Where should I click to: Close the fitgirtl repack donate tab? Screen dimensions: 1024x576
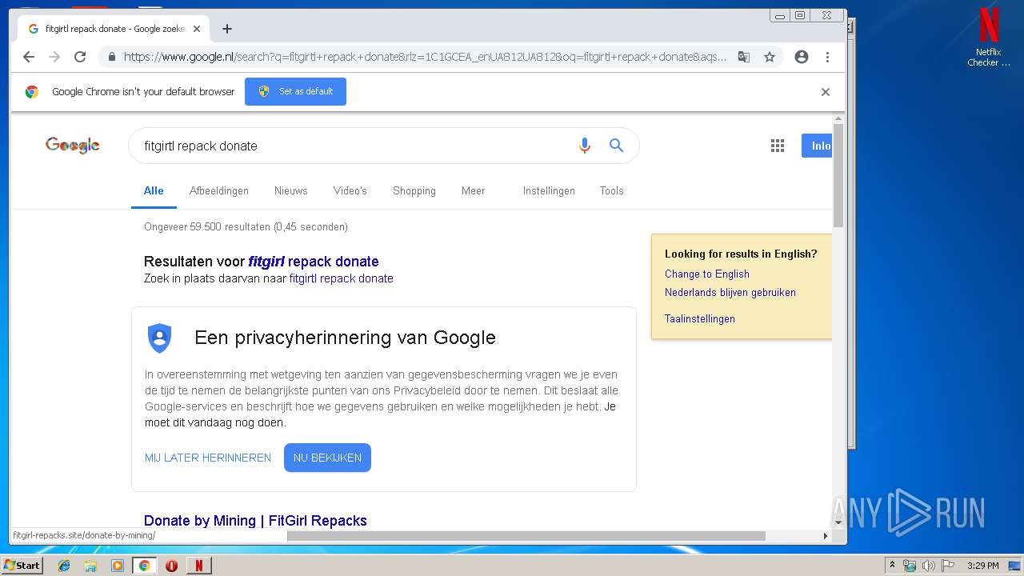(197, 29)
